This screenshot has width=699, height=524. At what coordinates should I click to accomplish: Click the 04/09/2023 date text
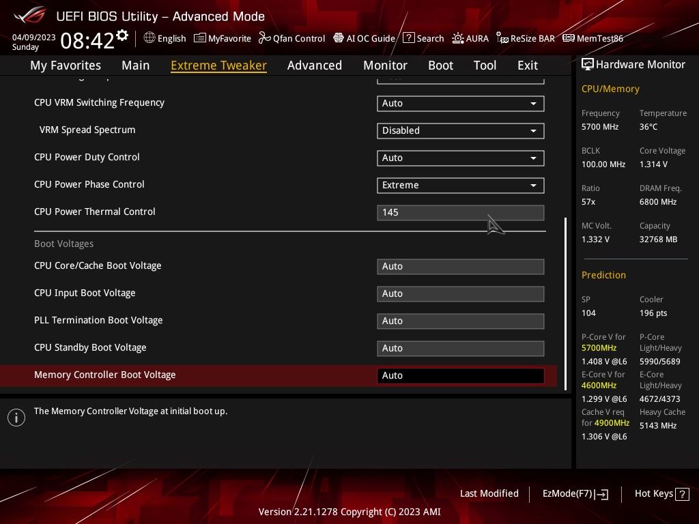click(x=34, y=37)
